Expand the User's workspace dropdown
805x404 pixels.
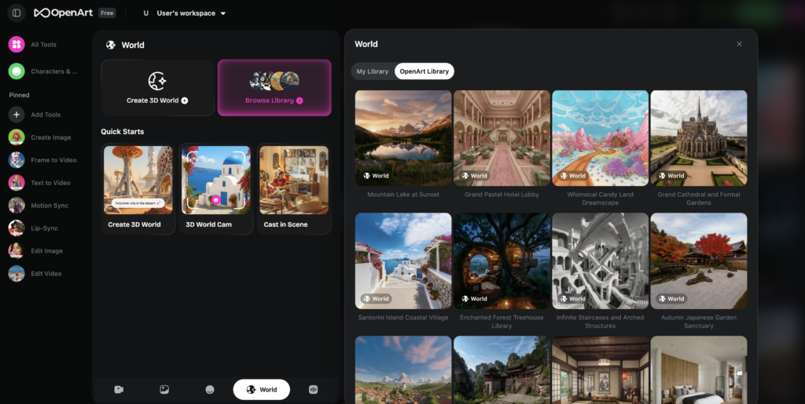click(x=185, y=13)
